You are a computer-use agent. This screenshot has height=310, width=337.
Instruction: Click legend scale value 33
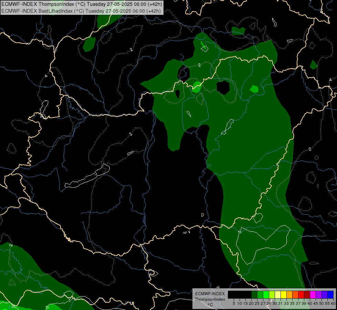point(286,303)
